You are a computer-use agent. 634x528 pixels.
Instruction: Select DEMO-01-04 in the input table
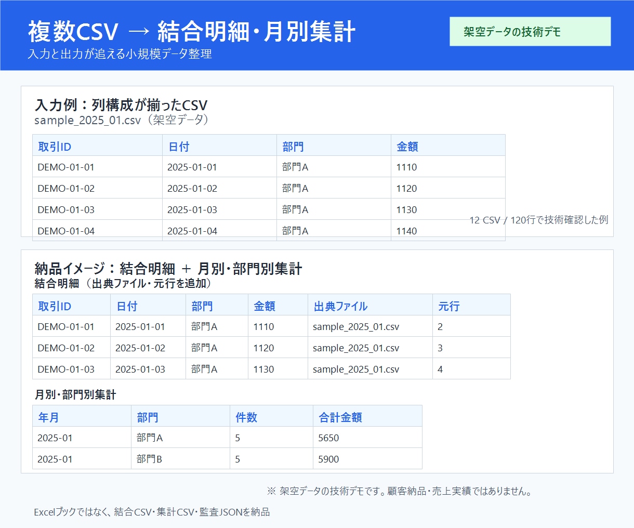click(x=66, y=231)
